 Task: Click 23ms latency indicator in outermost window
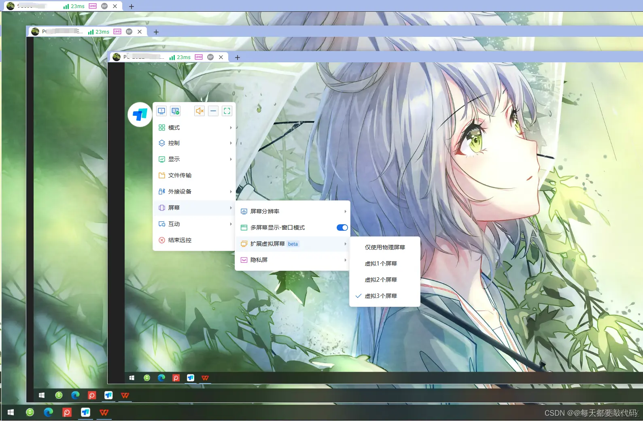pyautogui.click(x=74, y=6)
